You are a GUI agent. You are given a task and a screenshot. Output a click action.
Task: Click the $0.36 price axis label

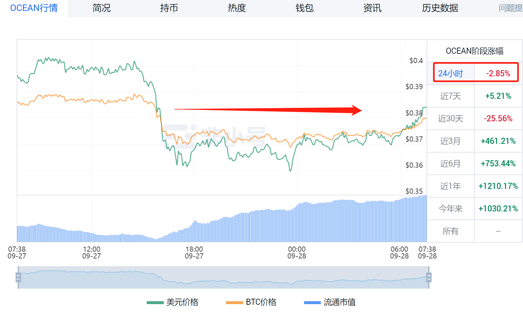[414, 165]
